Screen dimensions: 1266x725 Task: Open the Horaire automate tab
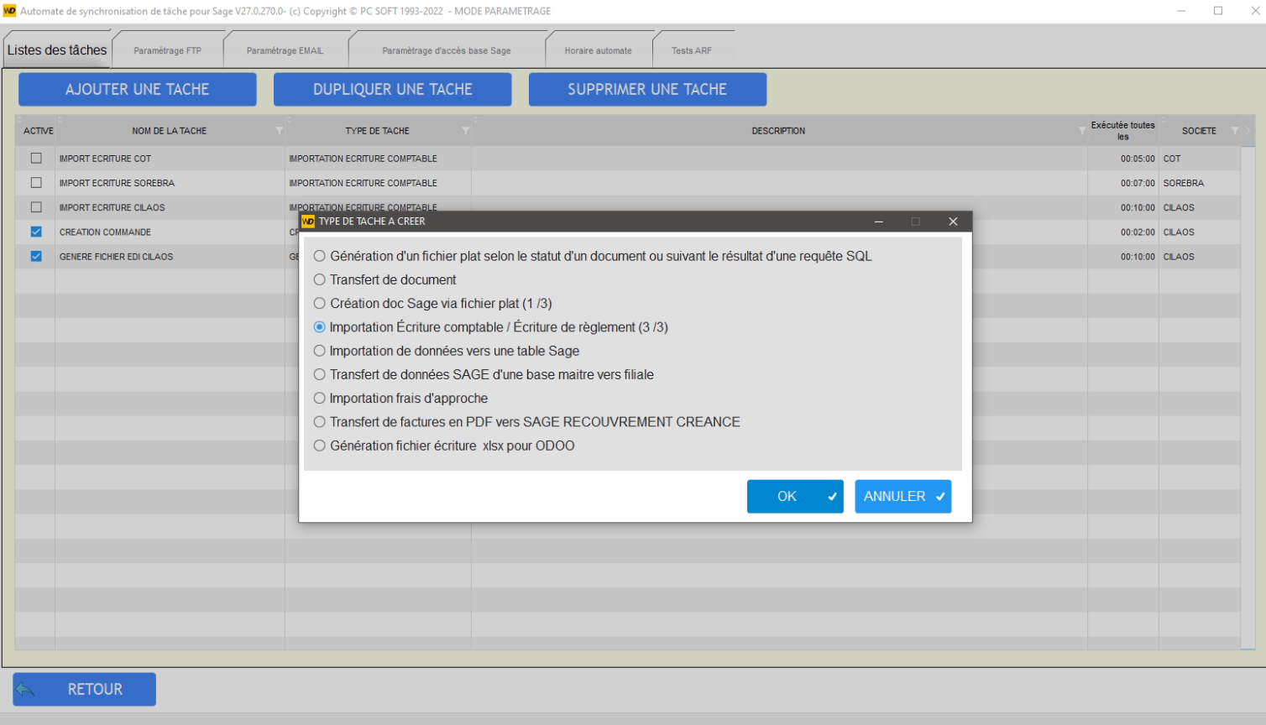[598, 50]
